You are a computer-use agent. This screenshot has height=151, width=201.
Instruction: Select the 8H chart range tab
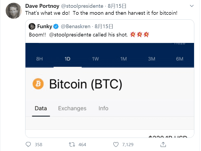tap(39, 59)
